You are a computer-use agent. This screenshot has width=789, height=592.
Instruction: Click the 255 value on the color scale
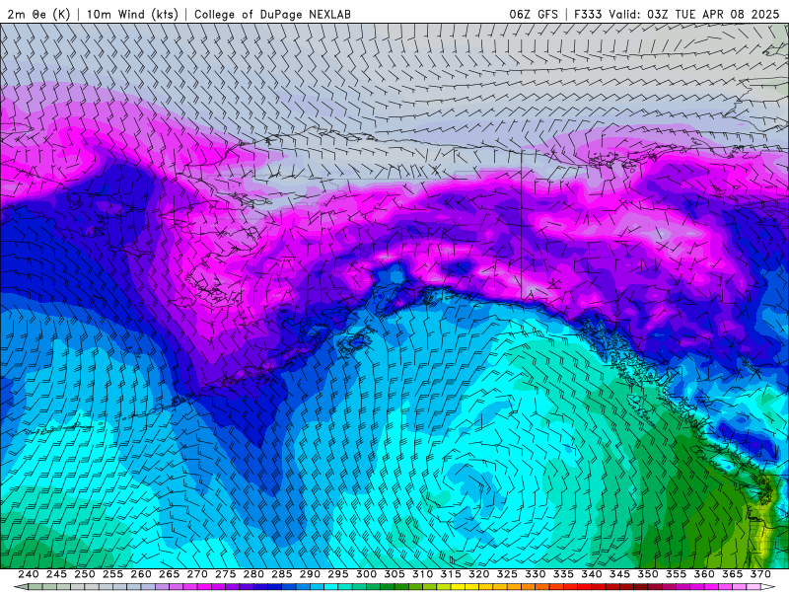pos(112,574)
